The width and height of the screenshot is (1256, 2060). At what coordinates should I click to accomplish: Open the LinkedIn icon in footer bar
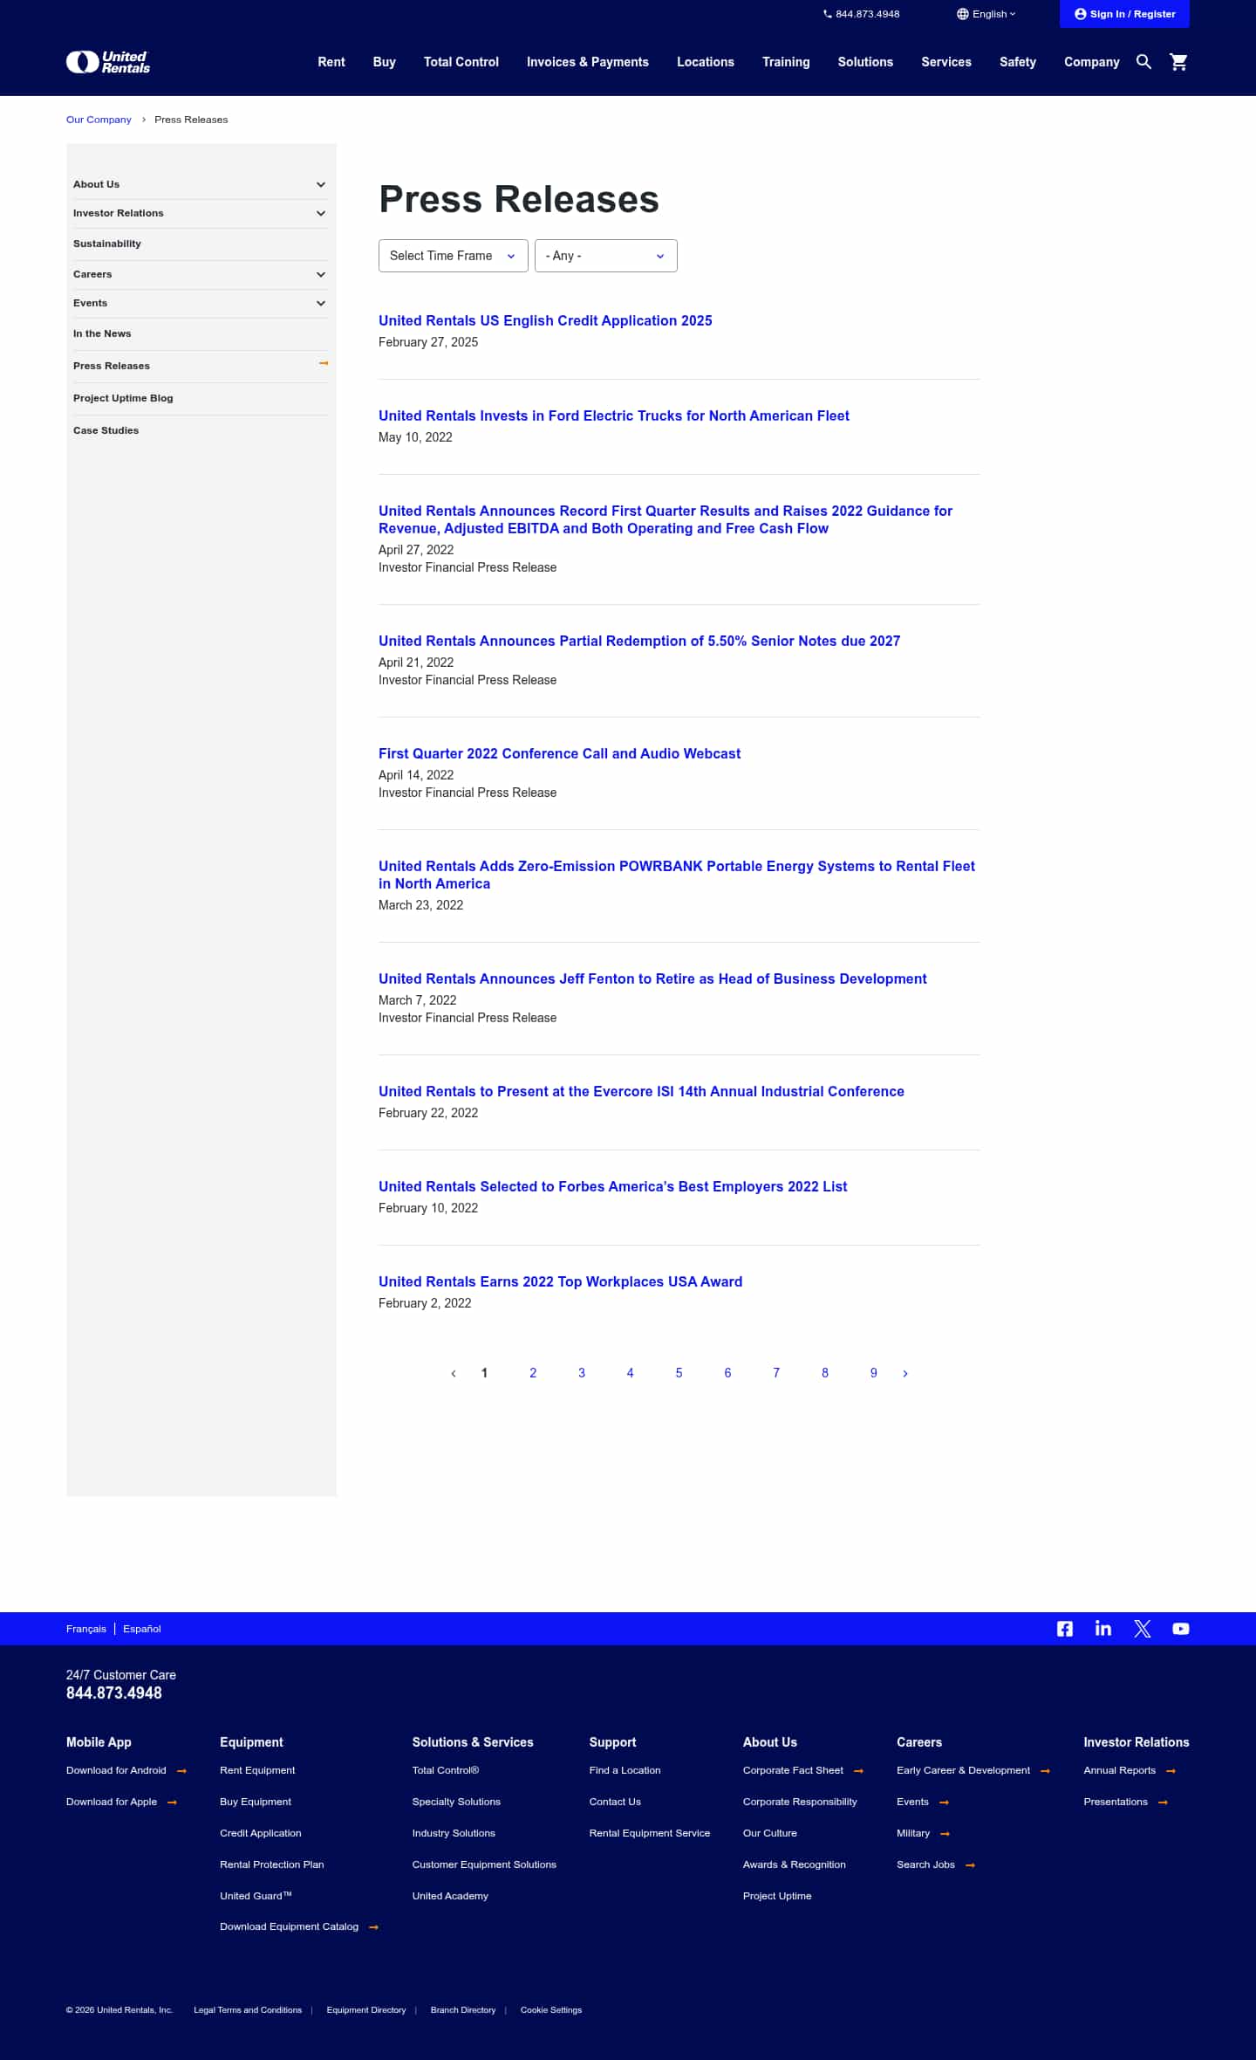pyautogui.click(x=1103, y=1629)
